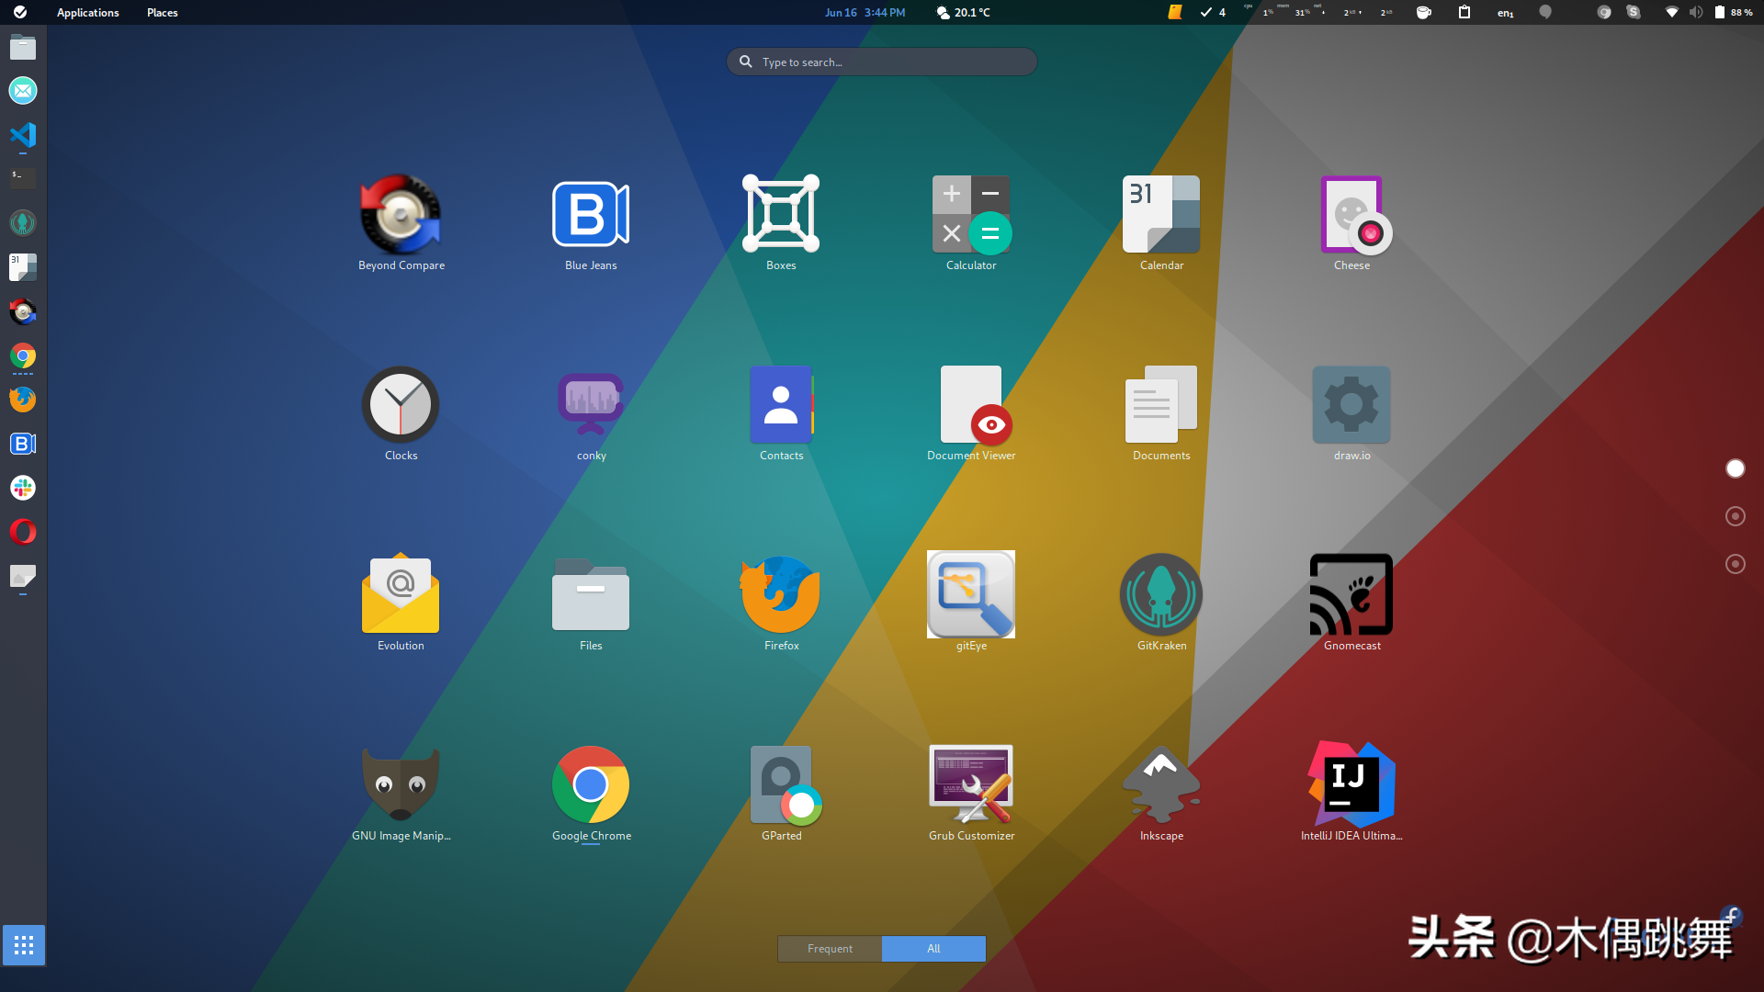Open Slack from the dock
This screenshot has width=1764, height=992.
point(23,488)
